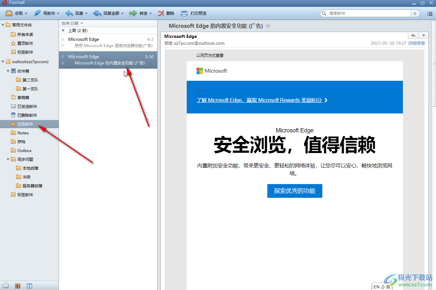This screenshot has width=436, height=290.
Task: Open the 服务器故障 subfolder
Action: [x=32, y=186]
